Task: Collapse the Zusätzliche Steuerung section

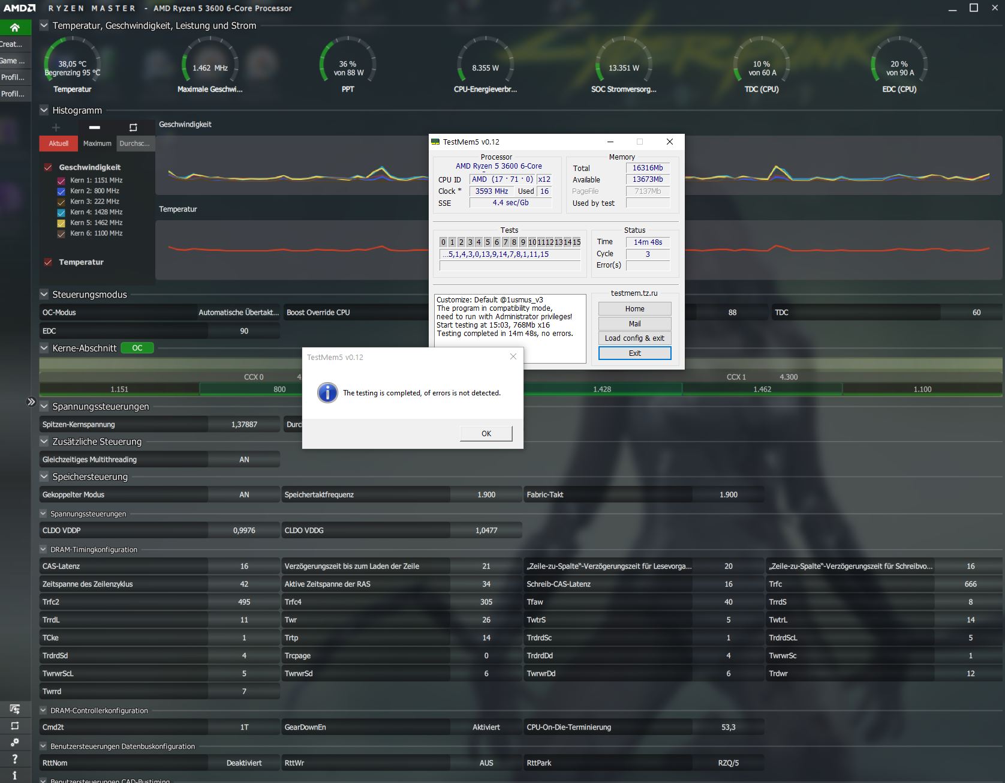Action: click(x=44, y=442)
